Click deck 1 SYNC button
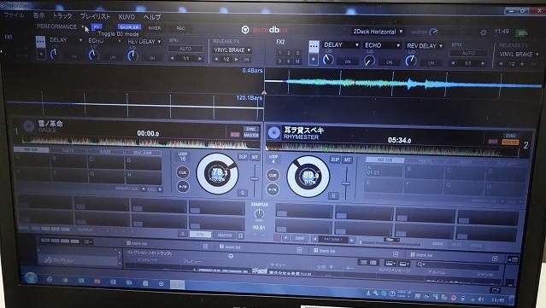The width and height of the screenshot is (546, 308). point(250,129)
